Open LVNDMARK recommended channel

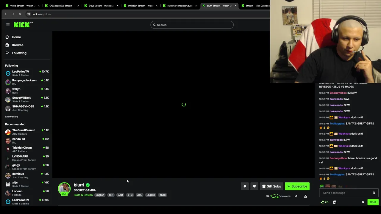(x=27, y=158)
